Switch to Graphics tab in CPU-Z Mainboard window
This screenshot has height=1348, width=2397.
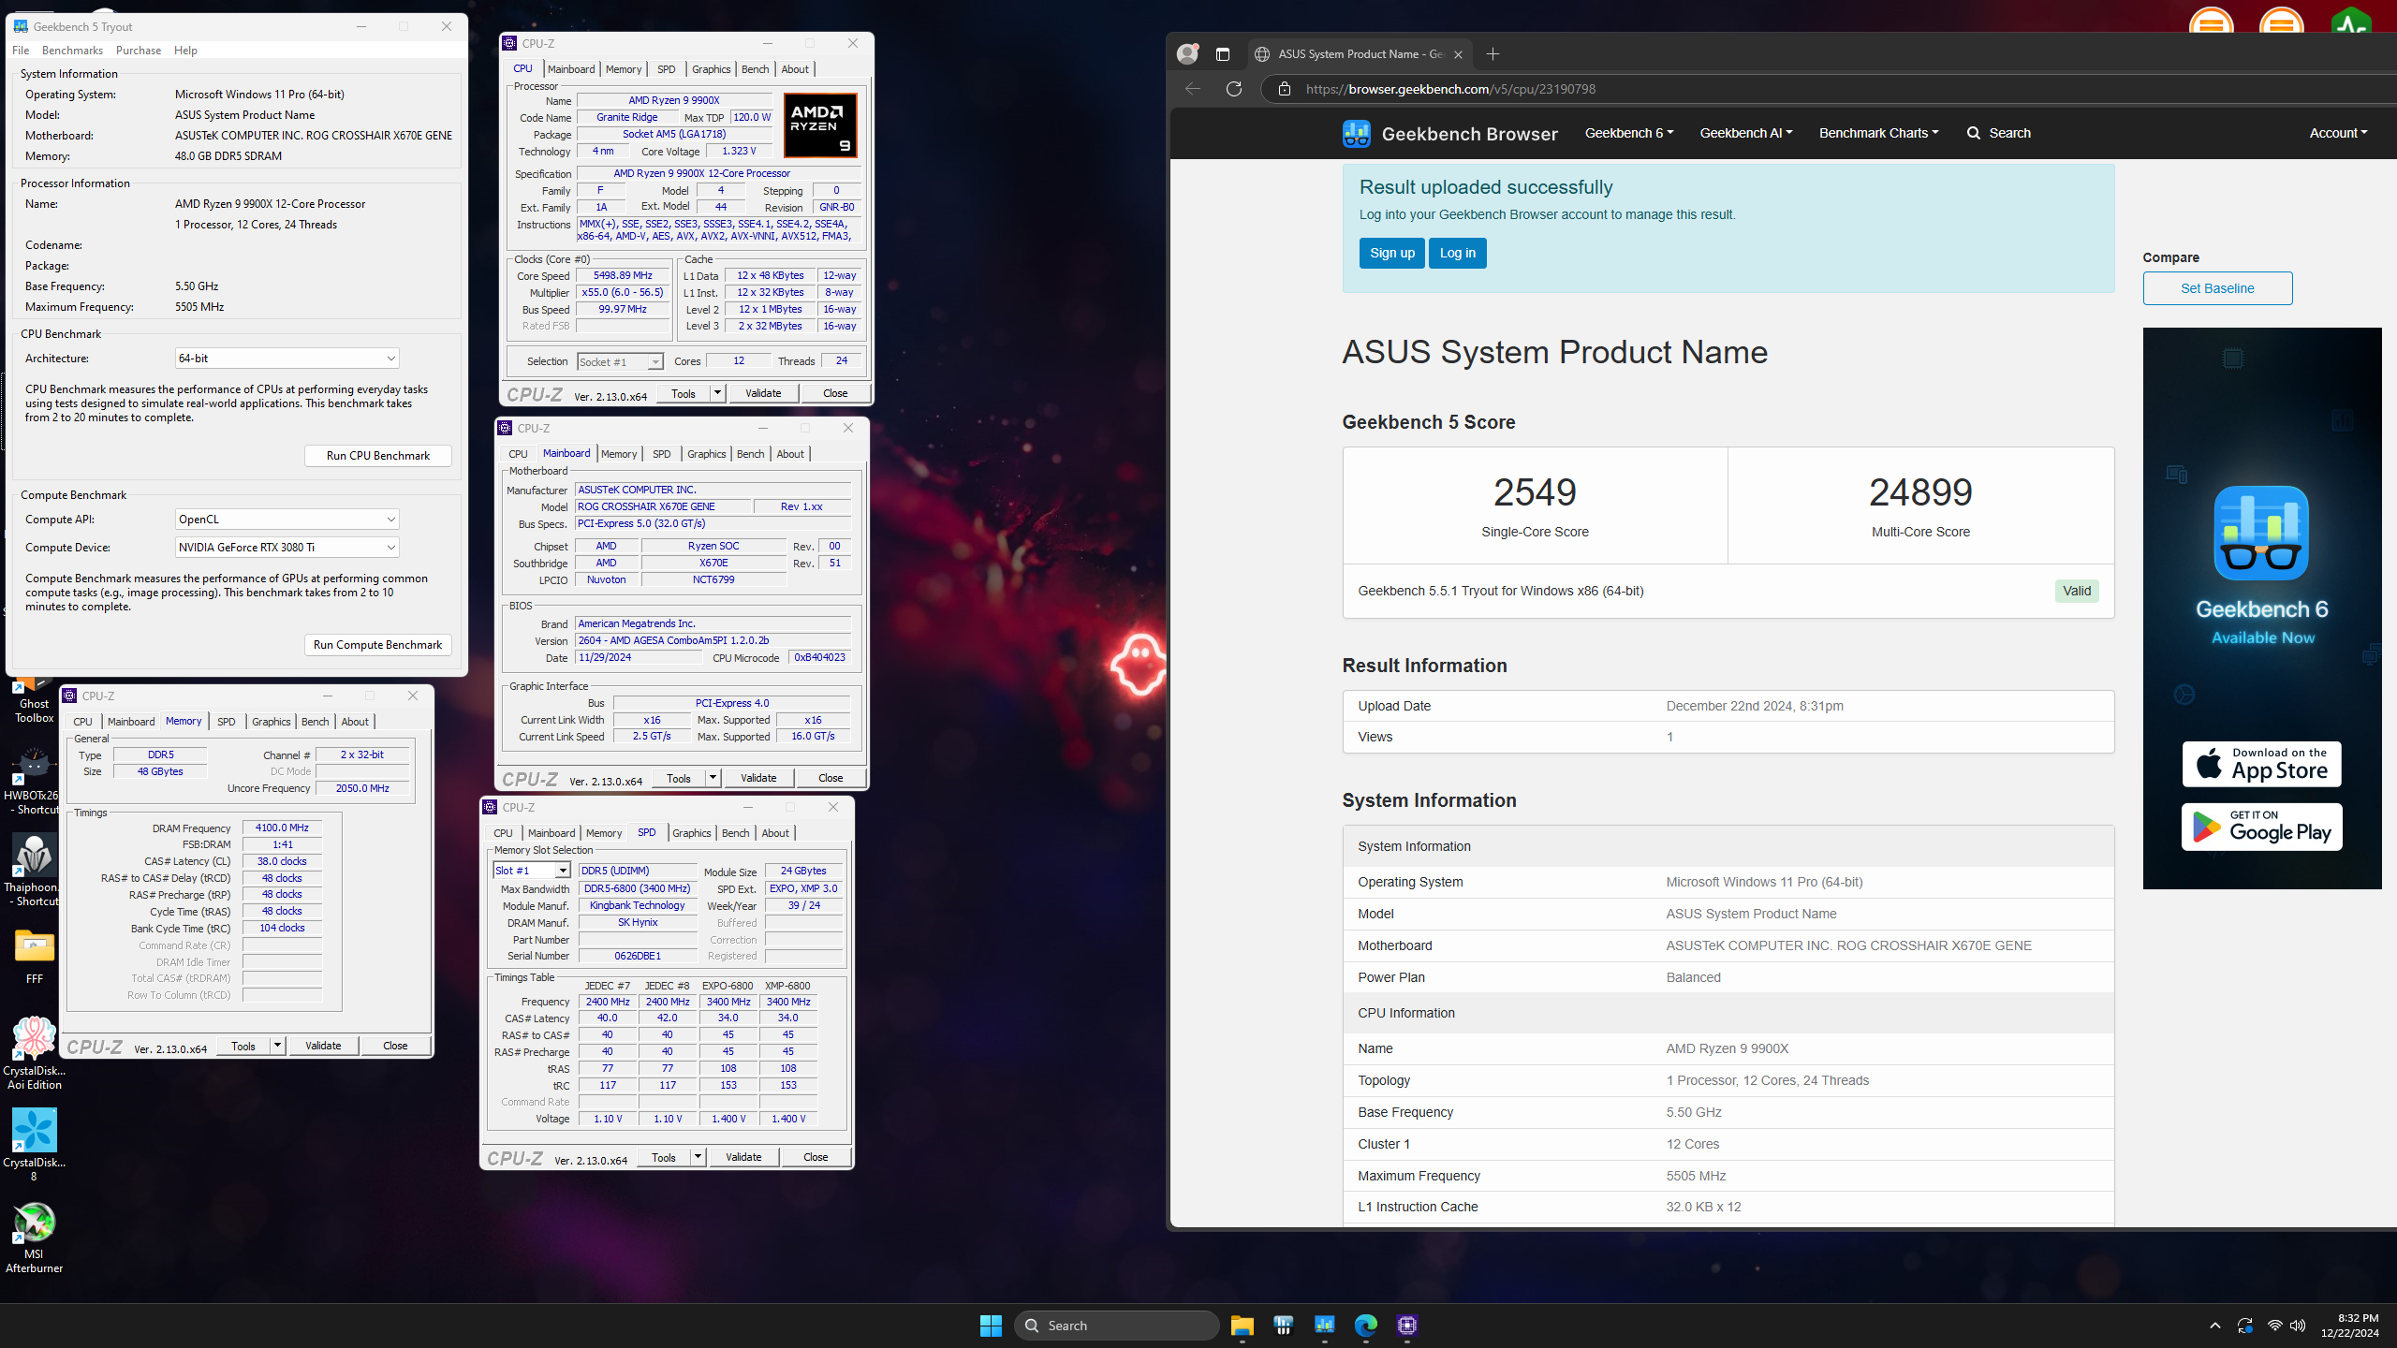pyautogui.click(x=706, y=454)
